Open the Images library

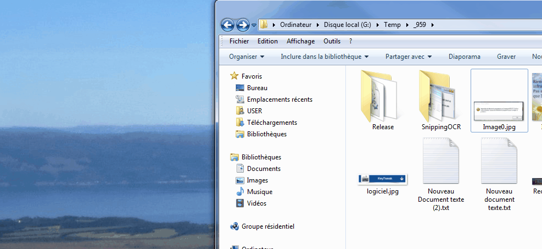pyautogui.click(x=257, y=180)
